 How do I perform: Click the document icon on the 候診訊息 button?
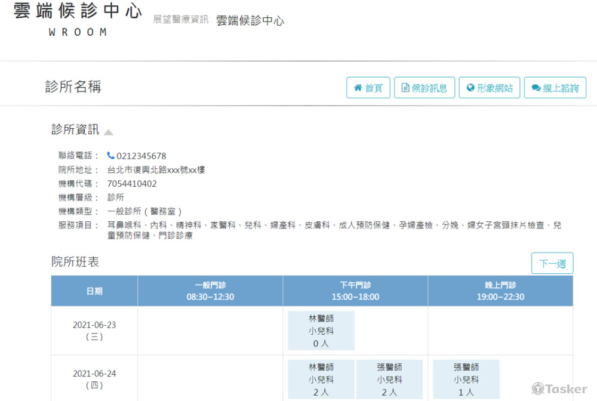(406, 87)
